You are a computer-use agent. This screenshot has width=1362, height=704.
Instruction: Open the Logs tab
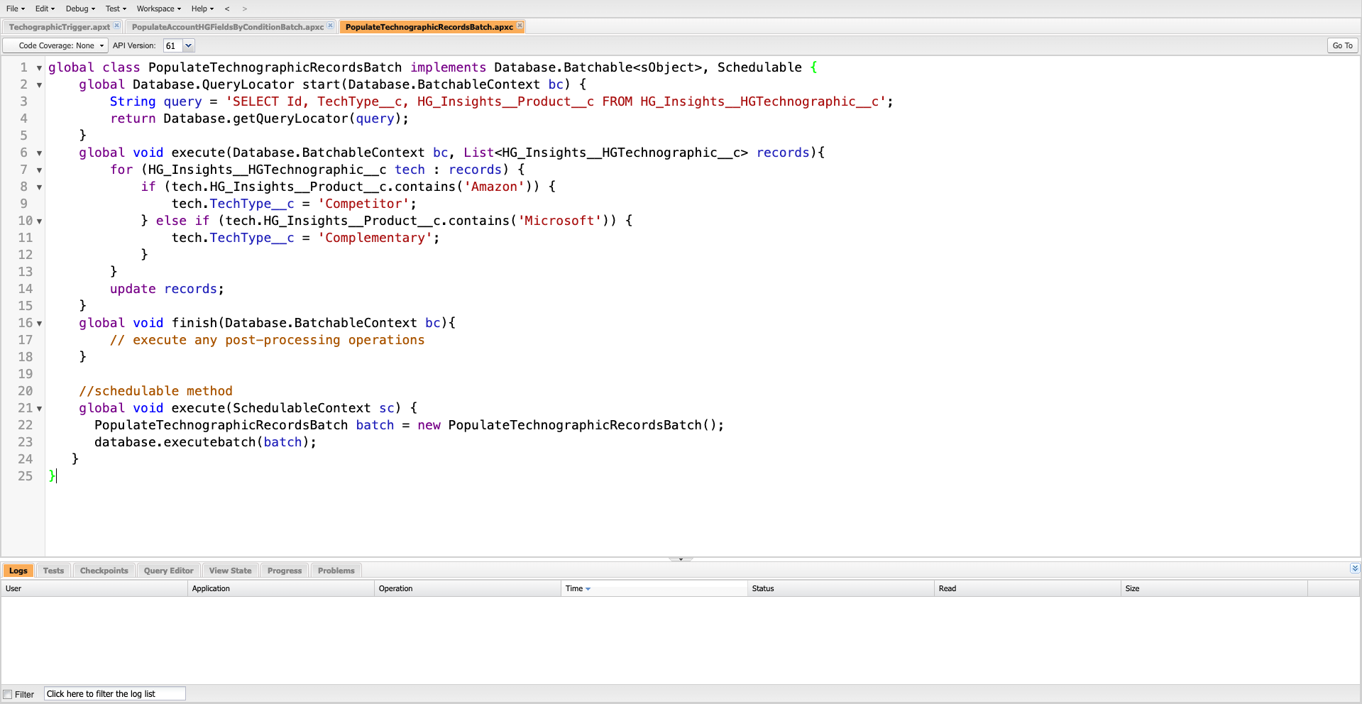click(18, 571)
